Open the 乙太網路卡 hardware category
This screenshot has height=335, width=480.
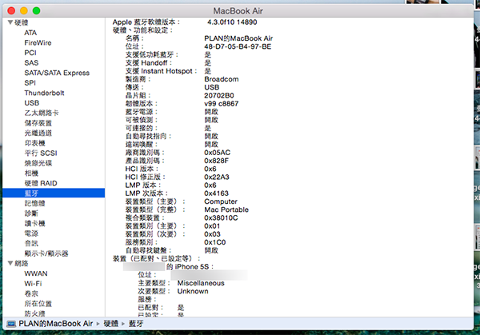point(42,113)
